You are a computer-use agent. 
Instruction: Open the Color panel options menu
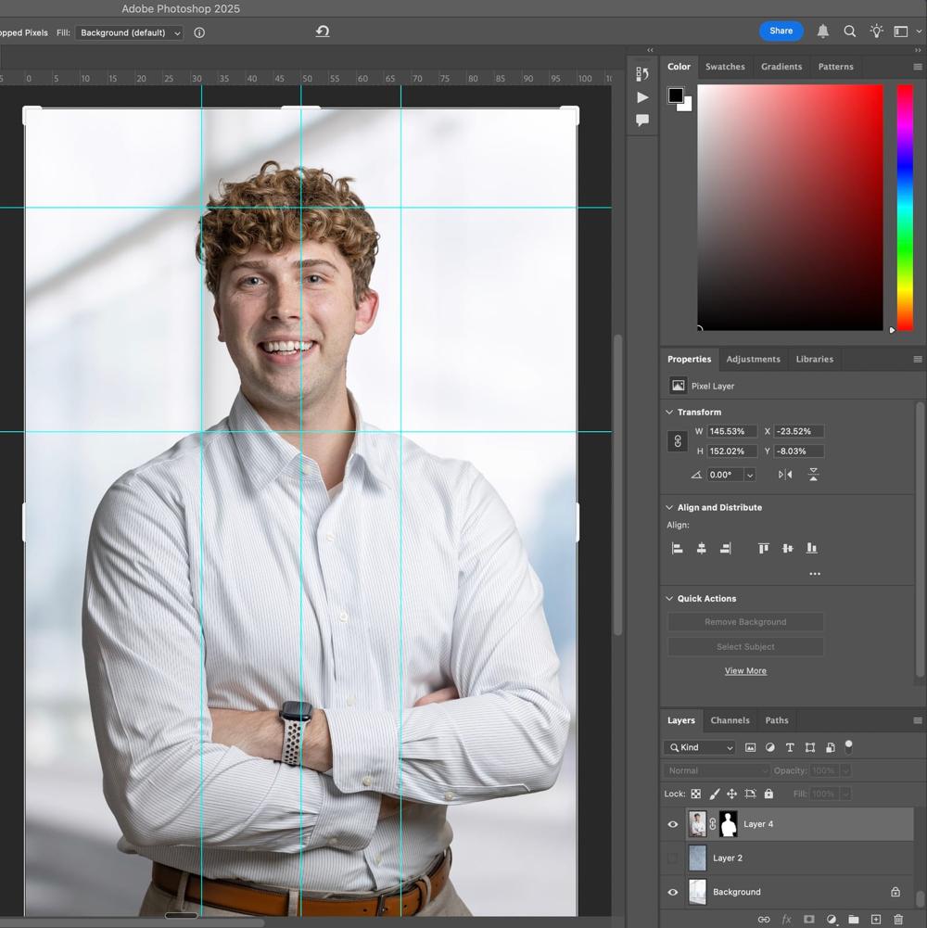click(x=918, y=67)
